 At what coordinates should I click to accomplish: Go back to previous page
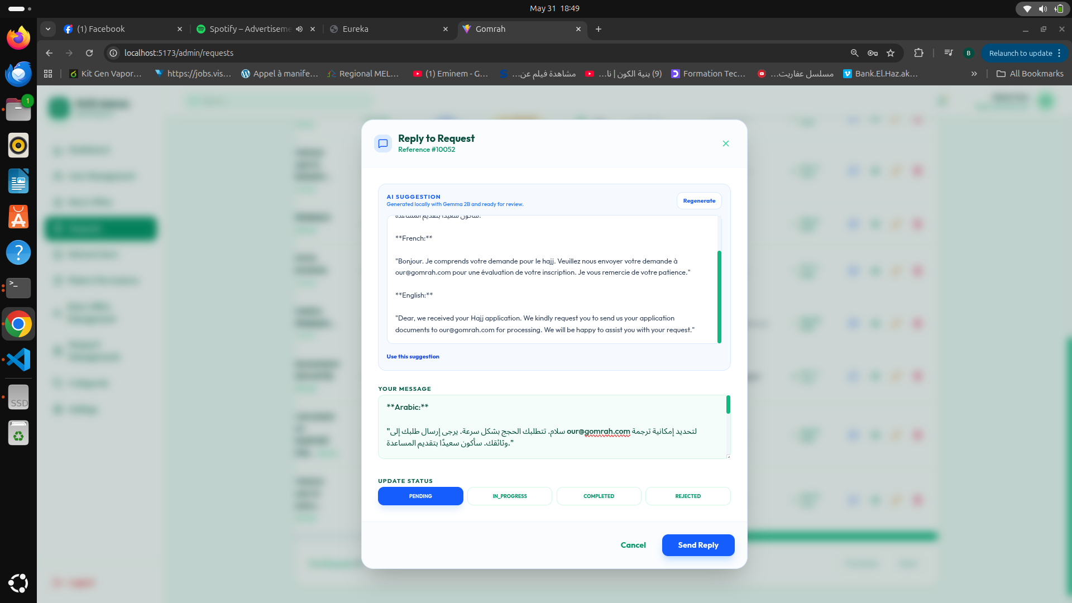[x=49, y=53]
